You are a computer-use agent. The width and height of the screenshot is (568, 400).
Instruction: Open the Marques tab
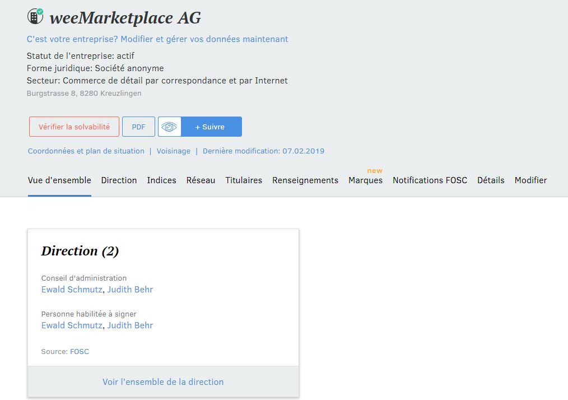[x=365, y=180]
